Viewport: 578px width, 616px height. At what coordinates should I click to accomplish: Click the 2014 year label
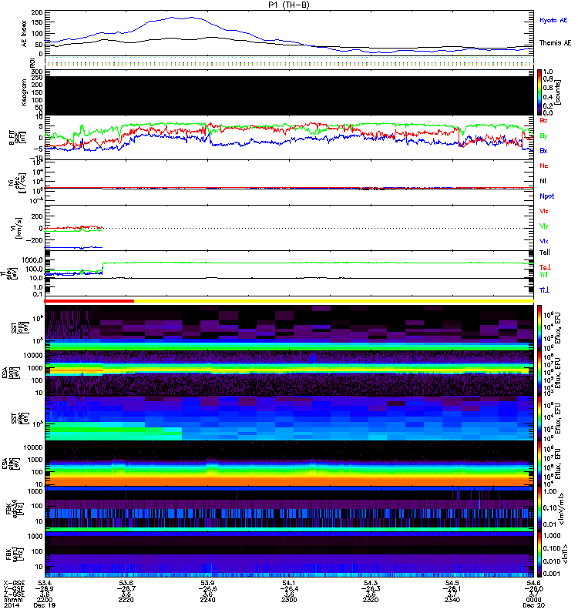(12, 605)
